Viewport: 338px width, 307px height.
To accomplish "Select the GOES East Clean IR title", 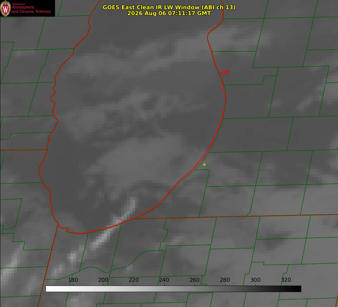I will pos(169,7).
